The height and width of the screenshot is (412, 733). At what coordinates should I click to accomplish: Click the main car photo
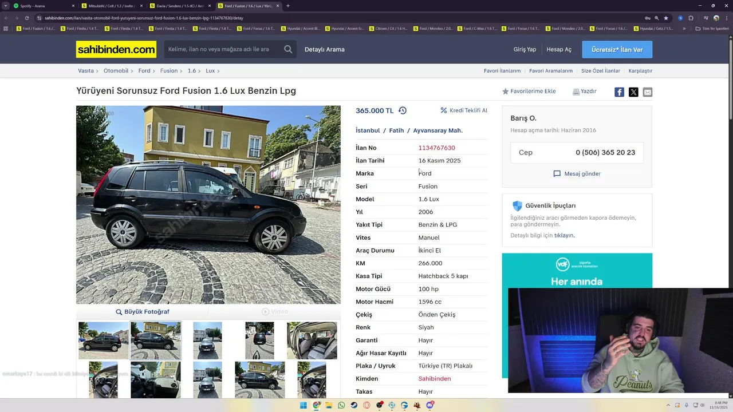(x=208, y=204)
